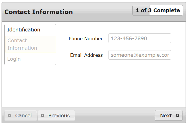Click the 'Contact Information' header title

point(39,12)
